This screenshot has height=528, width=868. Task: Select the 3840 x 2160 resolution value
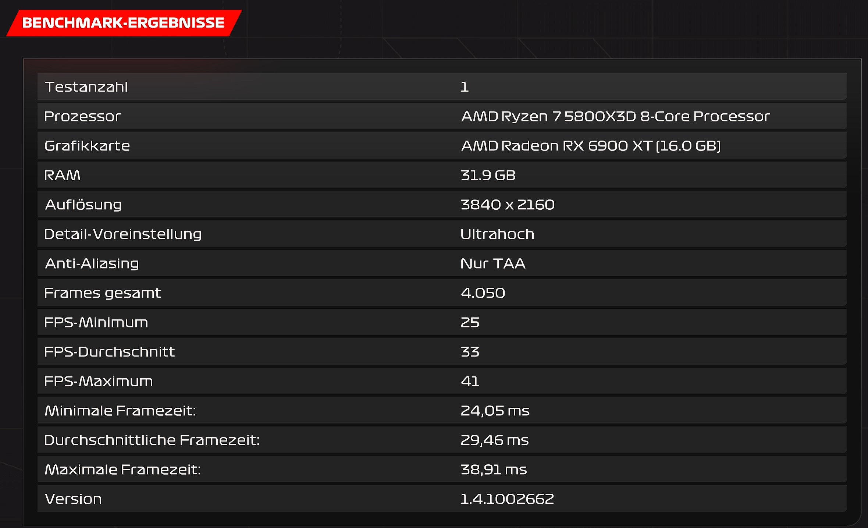[507, 205]
